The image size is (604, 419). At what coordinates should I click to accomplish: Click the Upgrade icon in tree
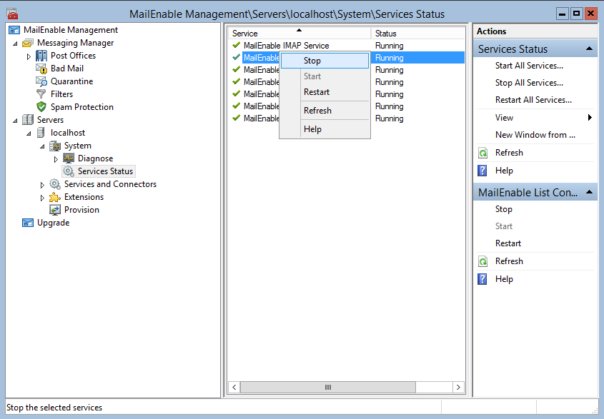[x=28, y=223]
